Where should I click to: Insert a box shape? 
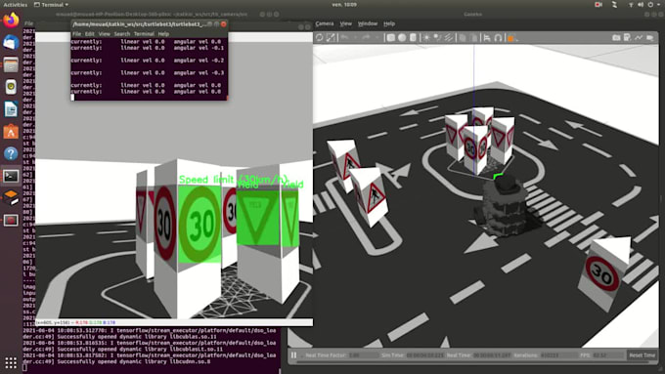tap(390, 38)
